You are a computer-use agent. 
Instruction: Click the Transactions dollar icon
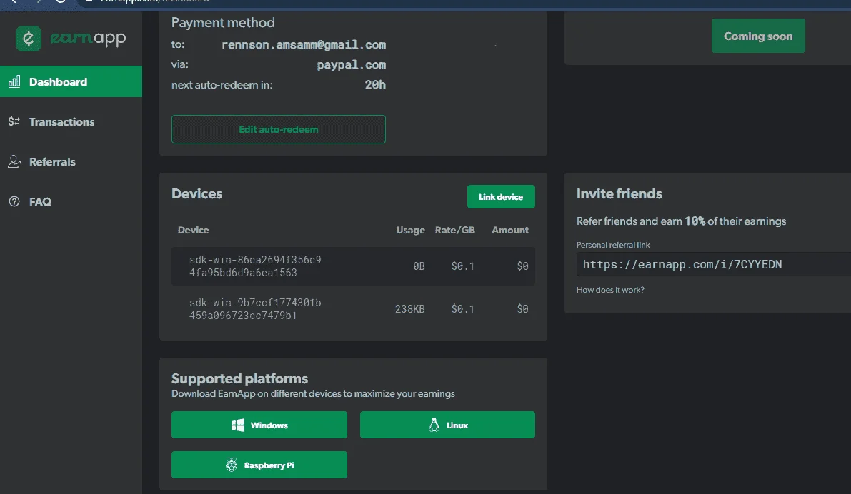click(x=14, y=121)
